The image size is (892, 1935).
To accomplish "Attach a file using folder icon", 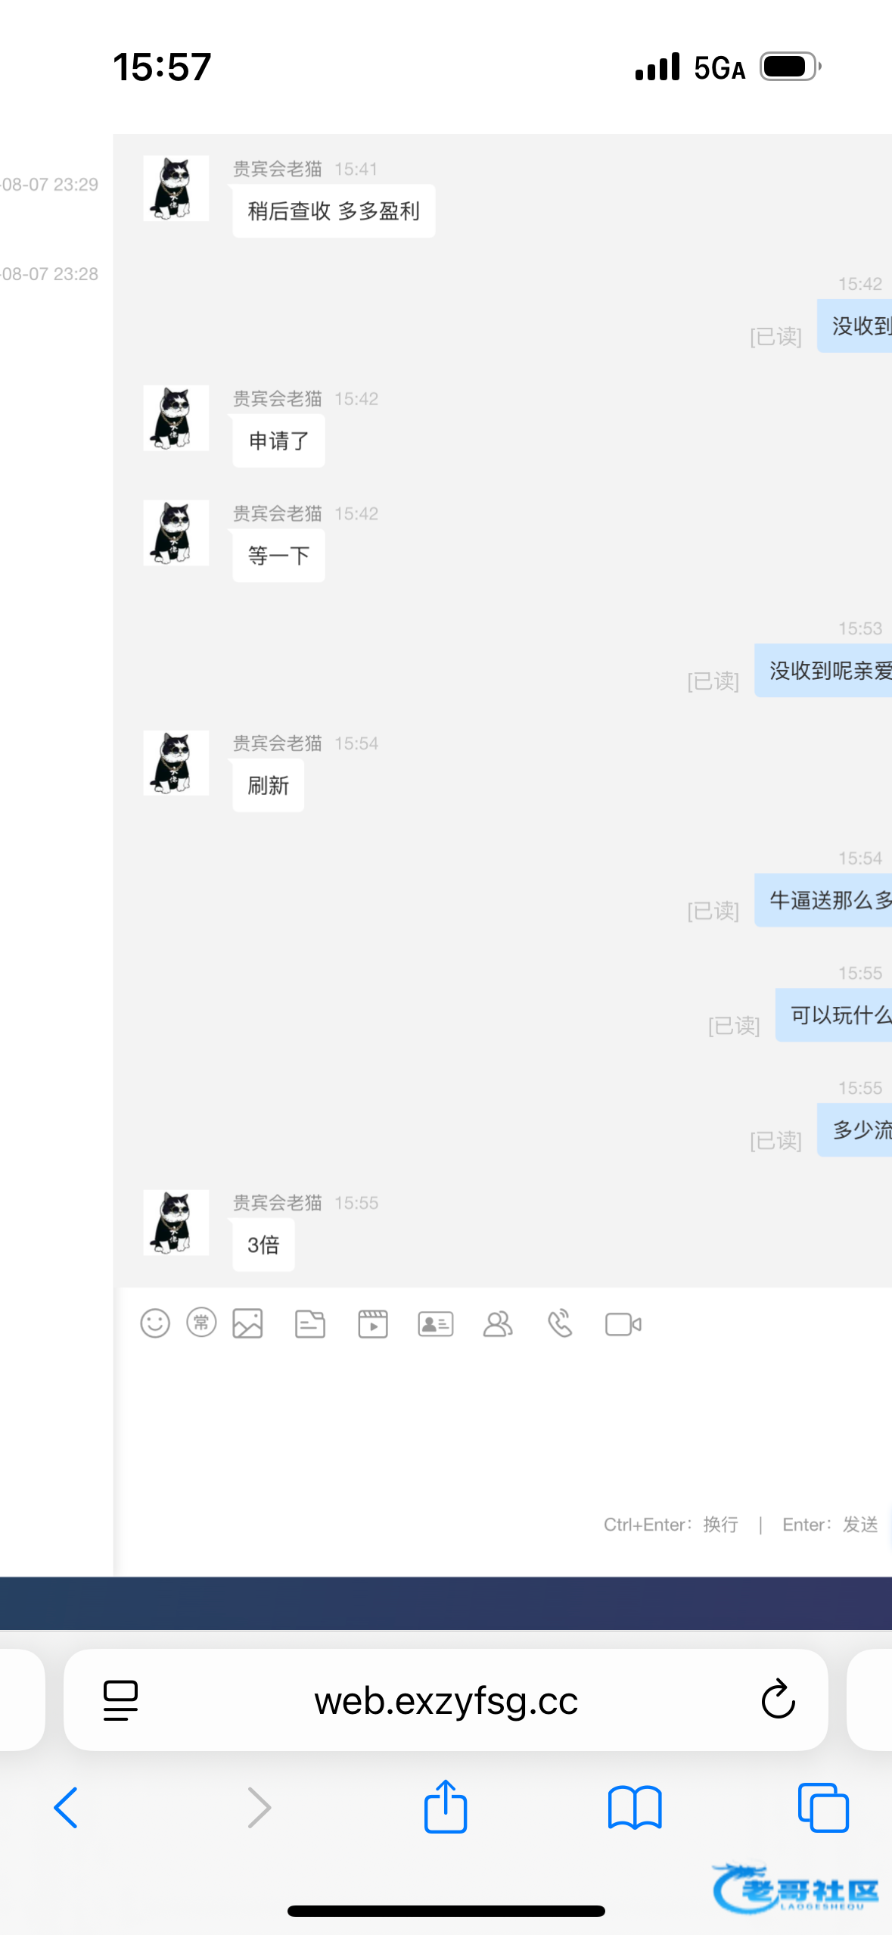I will click(310, 1324).
